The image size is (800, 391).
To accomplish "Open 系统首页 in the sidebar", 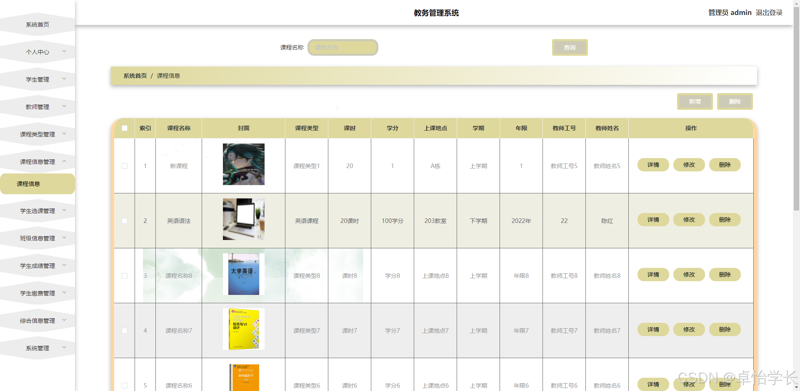I will (x=37, y=25).
